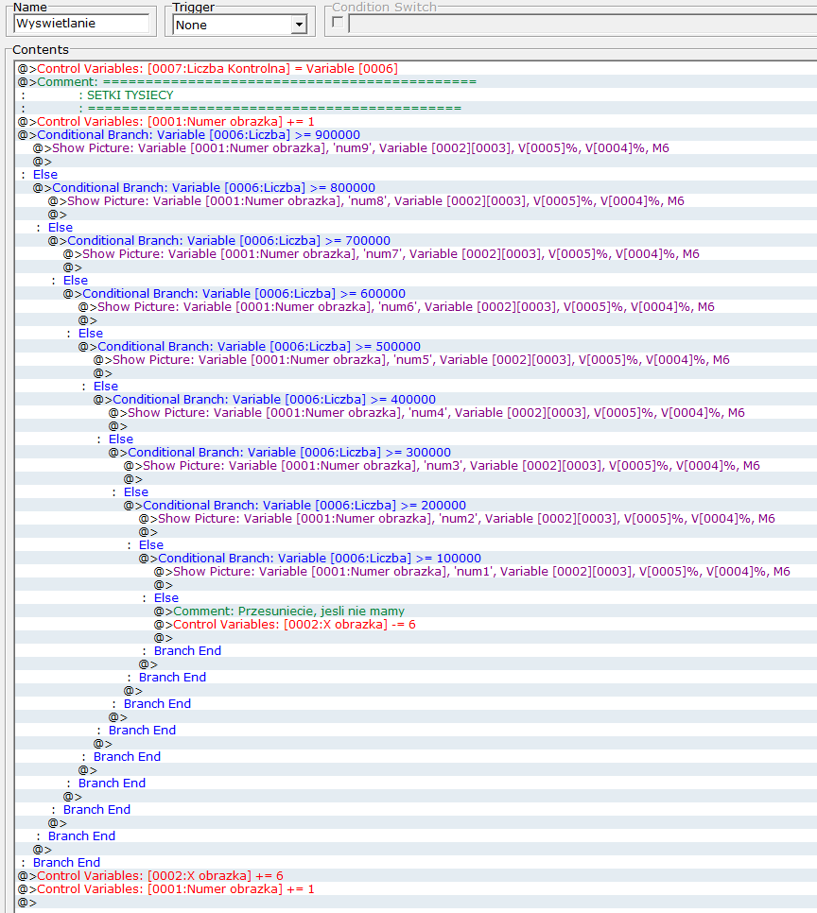Select Control Variables Liczba Kontrolna line
The width and height of the screenshot is (817, 913).
point(208,69)
